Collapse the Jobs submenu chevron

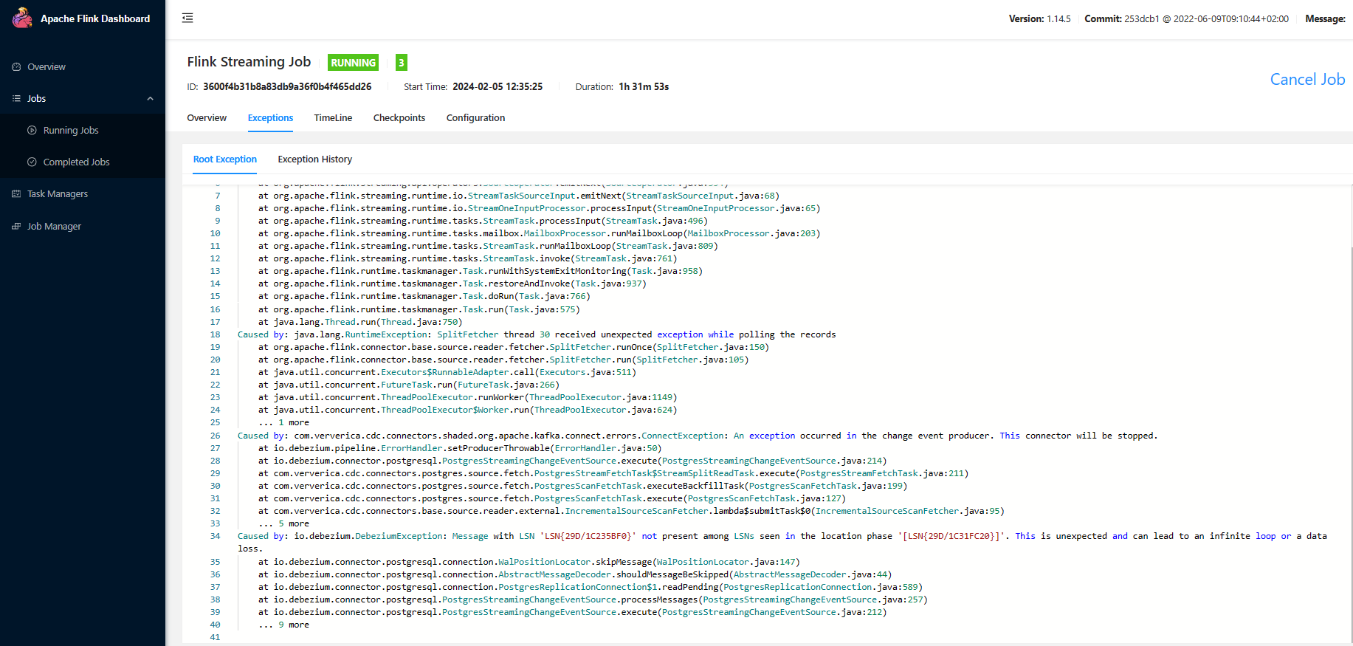pos(151,98)
